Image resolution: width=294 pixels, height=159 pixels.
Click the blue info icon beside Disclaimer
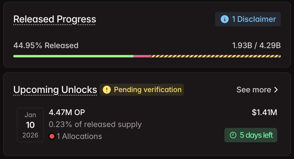[224, 19]
